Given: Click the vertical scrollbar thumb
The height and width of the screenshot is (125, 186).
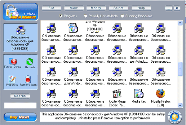Looking at the screenshot, I should [180, 69].
